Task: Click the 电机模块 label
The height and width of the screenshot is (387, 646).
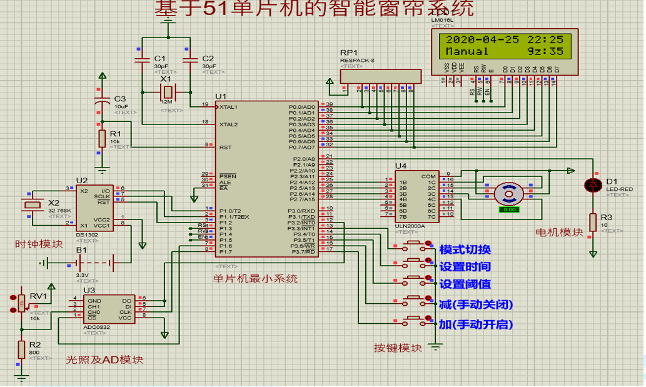Action: (x=560, y=233)
